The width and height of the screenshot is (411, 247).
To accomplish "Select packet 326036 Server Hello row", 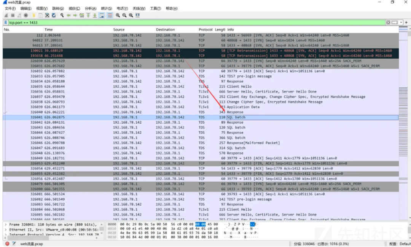I will pyautogui.click(x=201, y=91).
